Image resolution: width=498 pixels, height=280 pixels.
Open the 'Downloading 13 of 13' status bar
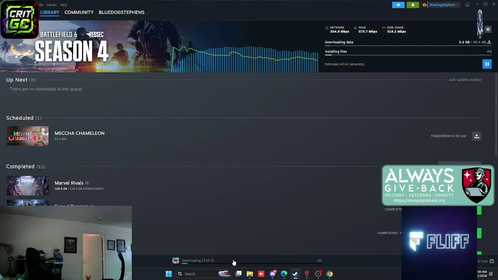tap(247, 261)
